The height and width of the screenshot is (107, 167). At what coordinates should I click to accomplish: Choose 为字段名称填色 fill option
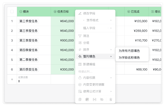click(129, 57)
